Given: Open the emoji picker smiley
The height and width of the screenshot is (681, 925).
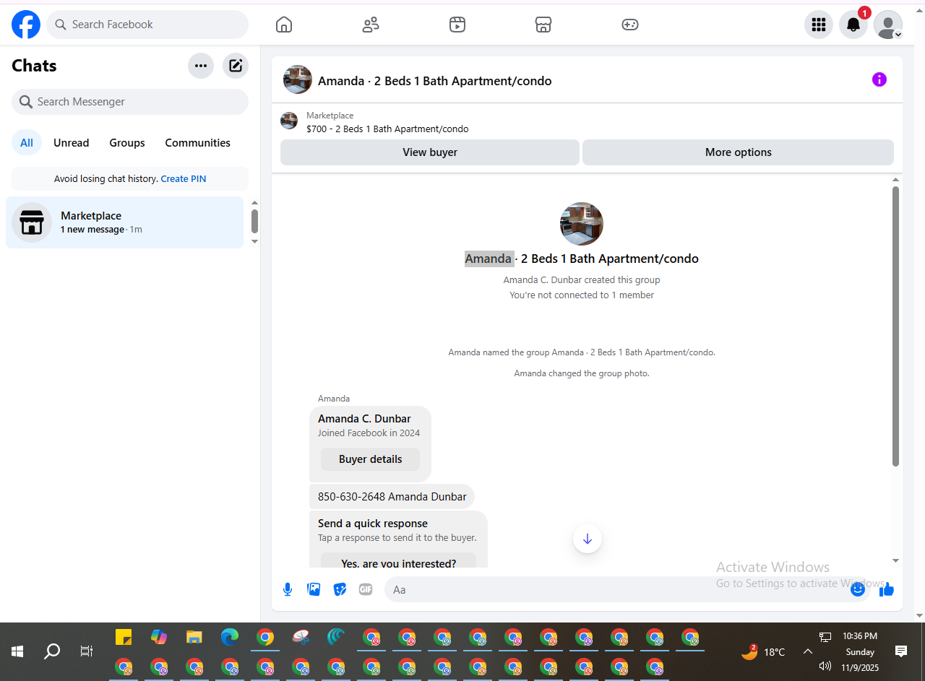Looking at the screenshot, I should click(858, 589).
